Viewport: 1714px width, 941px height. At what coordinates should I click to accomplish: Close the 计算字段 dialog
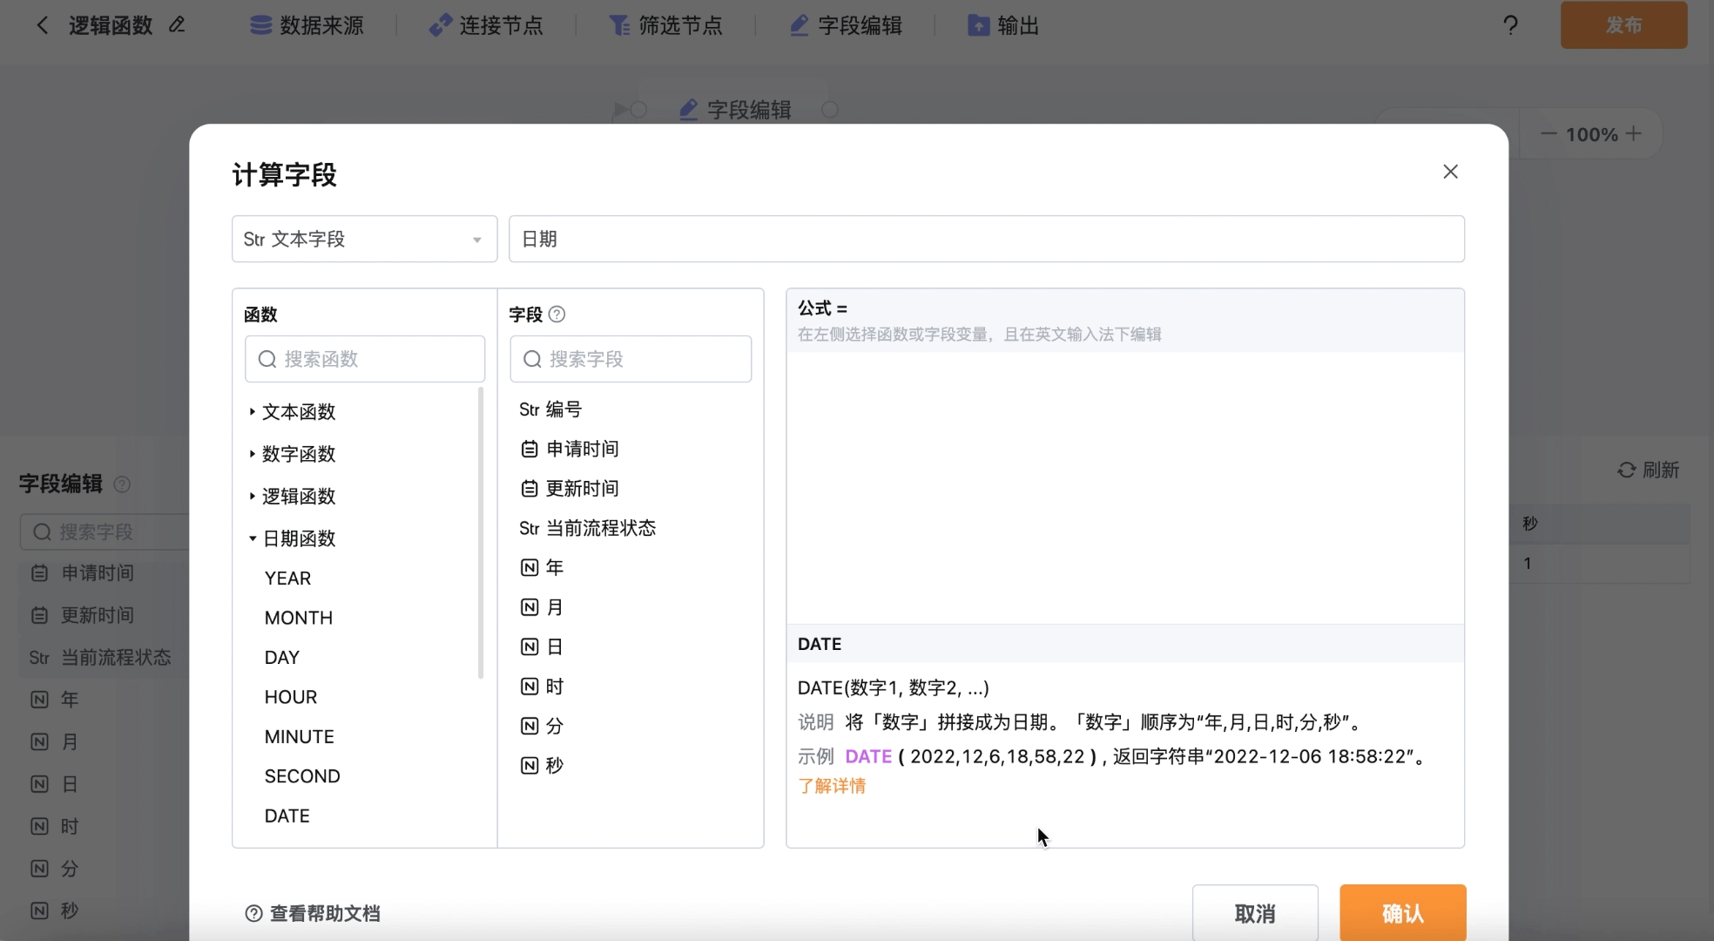tap(1450, 172)
